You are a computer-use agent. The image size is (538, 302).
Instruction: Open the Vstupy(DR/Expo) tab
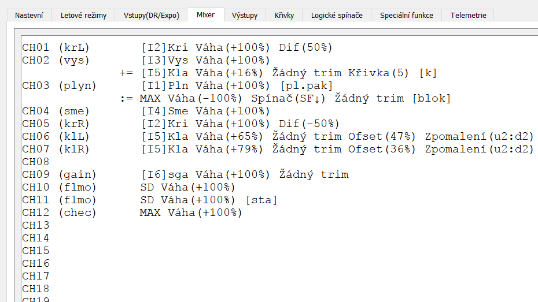click(152, 16)
